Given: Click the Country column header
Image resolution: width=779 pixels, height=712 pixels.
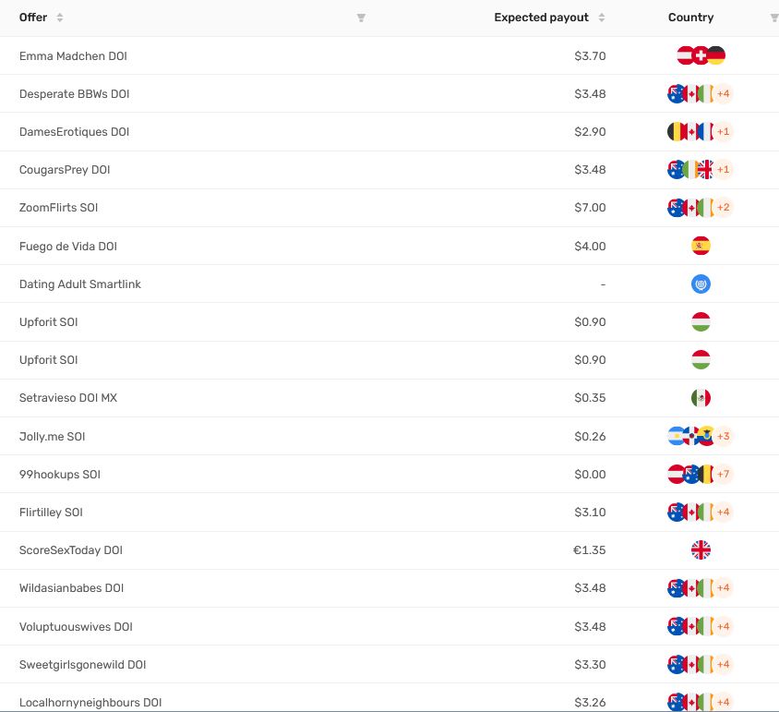Looking at the screenshot, I should 690,18.
